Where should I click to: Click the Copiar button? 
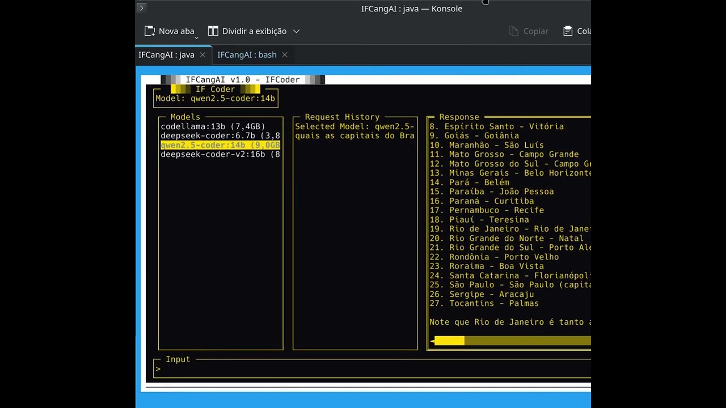[529, 31]
